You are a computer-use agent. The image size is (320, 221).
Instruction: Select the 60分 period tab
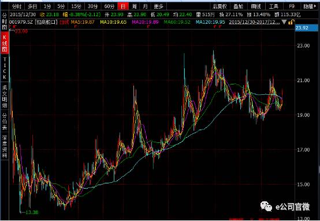(x=109, y=6)
